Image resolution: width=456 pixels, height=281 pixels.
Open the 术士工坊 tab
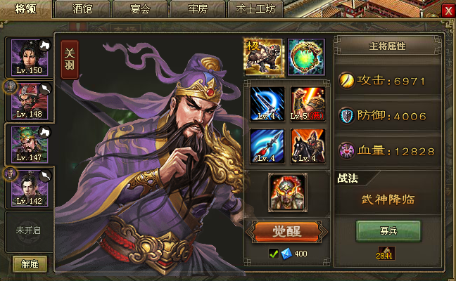click(x=255, y=9)
